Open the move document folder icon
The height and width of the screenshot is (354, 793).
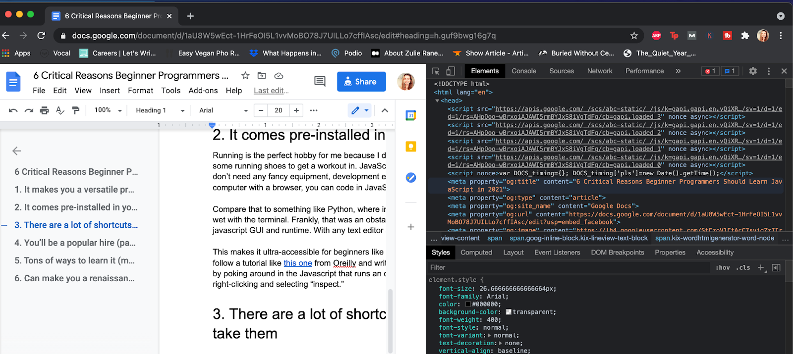[x=262, y=76]
